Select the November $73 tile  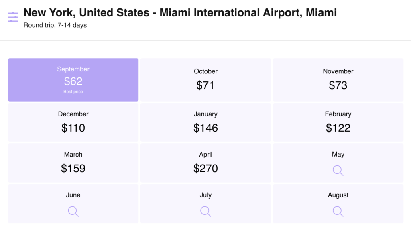point(338,80)
